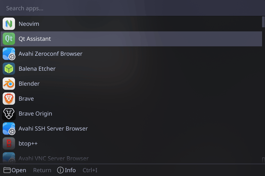Click the vertical scrollbar thumb
265x176 pixels.
point(263,22)
